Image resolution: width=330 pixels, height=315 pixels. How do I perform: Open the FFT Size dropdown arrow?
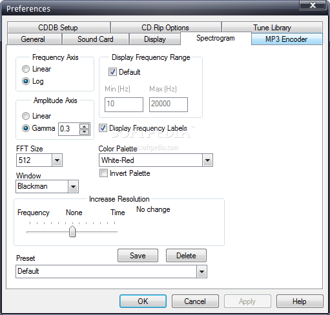(57, 160)
